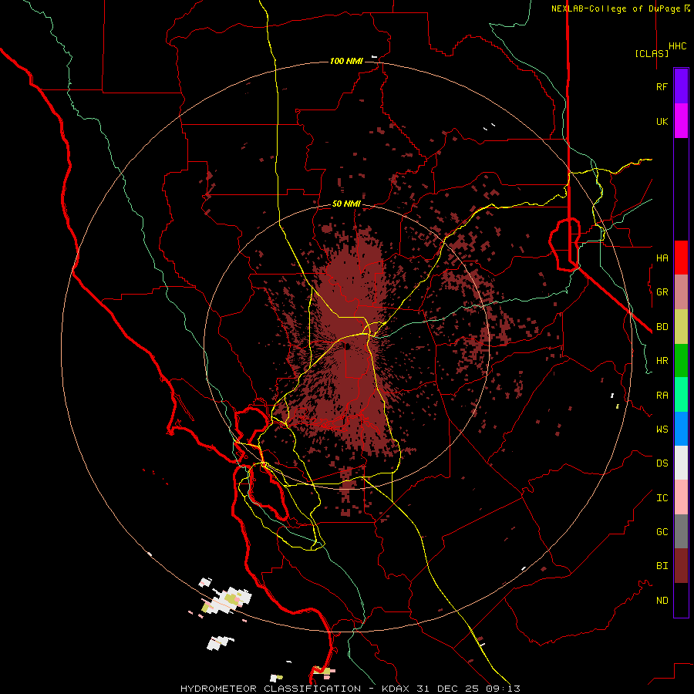Click the 'DS' legend label
694x694 pixels.
(662, 463)
